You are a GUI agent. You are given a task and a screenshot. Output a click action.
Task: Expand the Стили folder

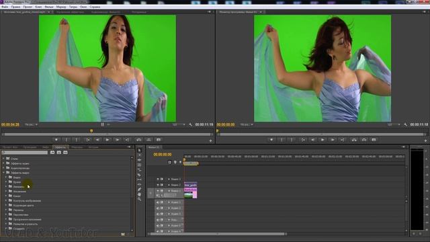[x=3, y=159]
